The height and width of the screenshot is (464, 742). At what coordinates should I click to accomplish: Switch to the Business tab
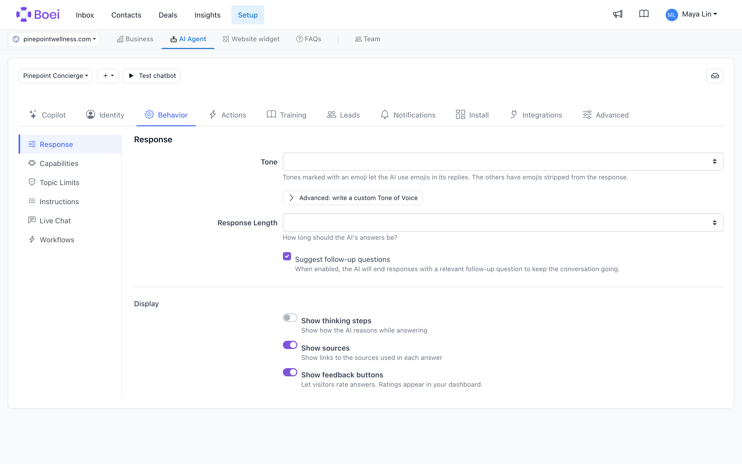pos(135,39)
